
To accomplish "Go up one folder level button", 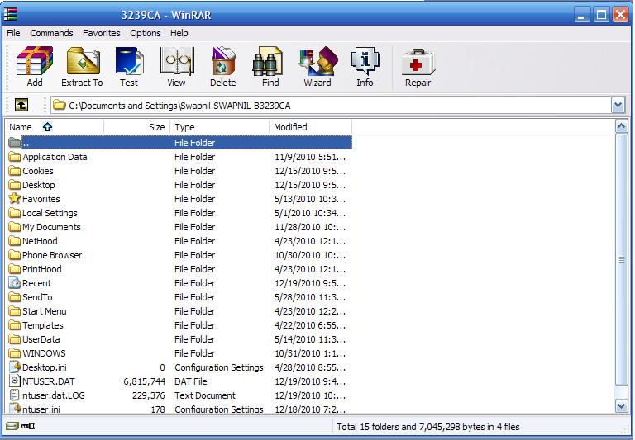I will (21, 105).
